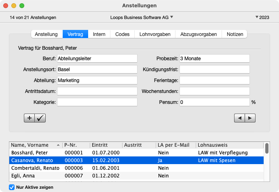Toggle the 'Nur Aktive zeigen' checkbox
The height and width of the screenshot is (192, 279).
coord(12,187)
